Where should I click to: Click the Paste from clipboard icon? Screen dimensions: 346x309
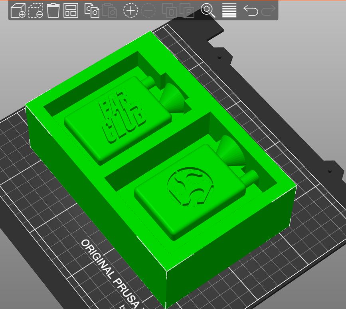[x=109, y=10]
